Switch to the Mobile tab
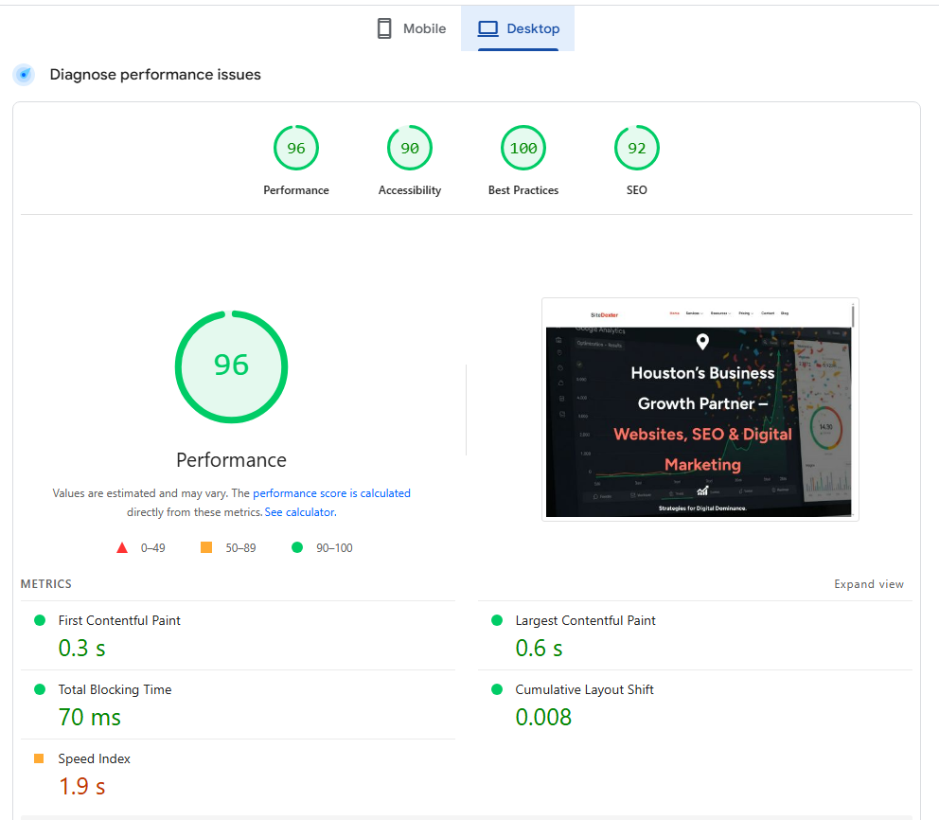Viewport: 939px width, 820px height. click(x=411, y=28)
